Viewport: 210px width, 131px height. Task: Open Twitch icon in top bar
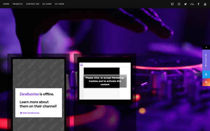pos(172,4)
